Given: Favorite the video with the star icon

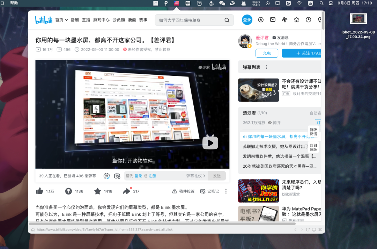Looking at the screenshot, I should click(97, 191).
